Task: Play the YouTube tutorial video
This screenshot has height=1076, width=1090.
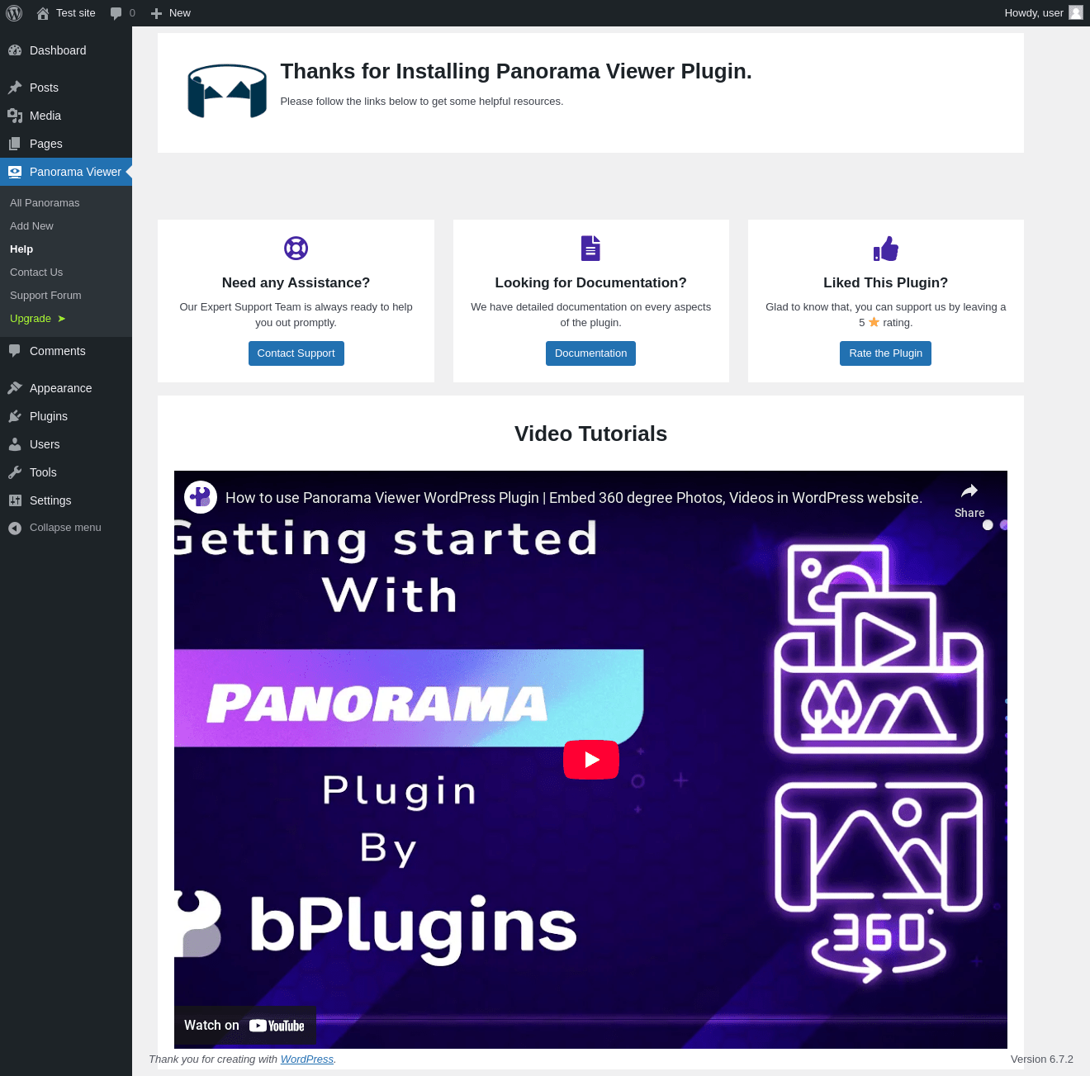Action: (x=591, y=760)
